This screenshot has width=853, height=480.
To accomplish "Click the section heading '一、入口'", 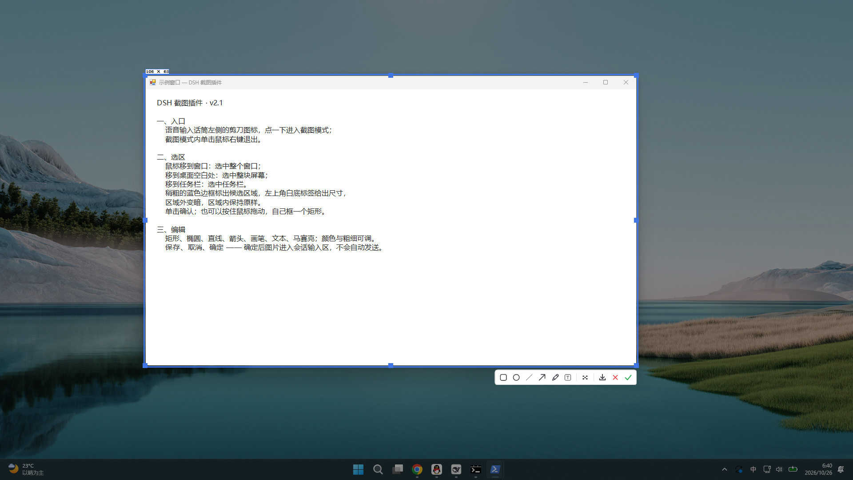I will point(171,121).
